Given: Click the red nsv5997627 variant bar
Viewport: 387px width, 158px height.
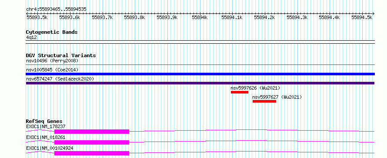Looking at the screenshot, I should click(264, 101).
